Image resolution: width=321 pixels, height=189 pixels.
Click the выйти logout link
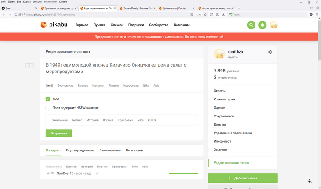[233, 57]
